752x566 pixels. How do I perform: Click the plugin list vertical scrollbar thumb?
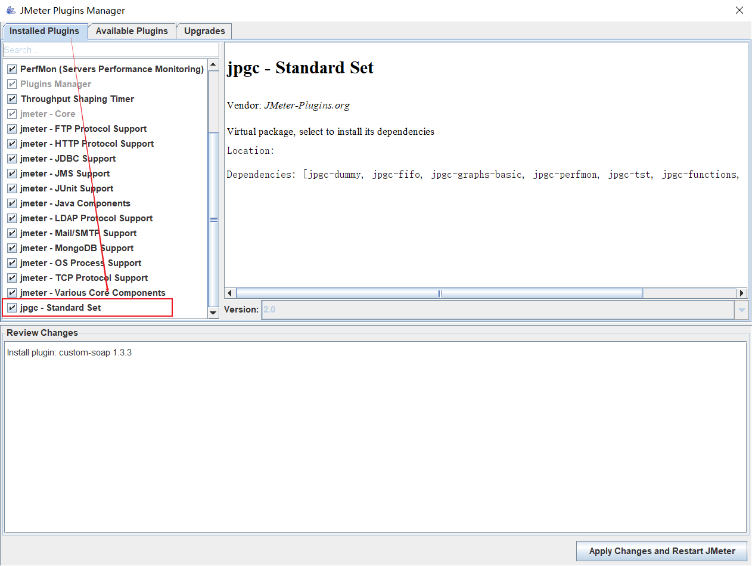pyautogui.click(x=213, y=219)
